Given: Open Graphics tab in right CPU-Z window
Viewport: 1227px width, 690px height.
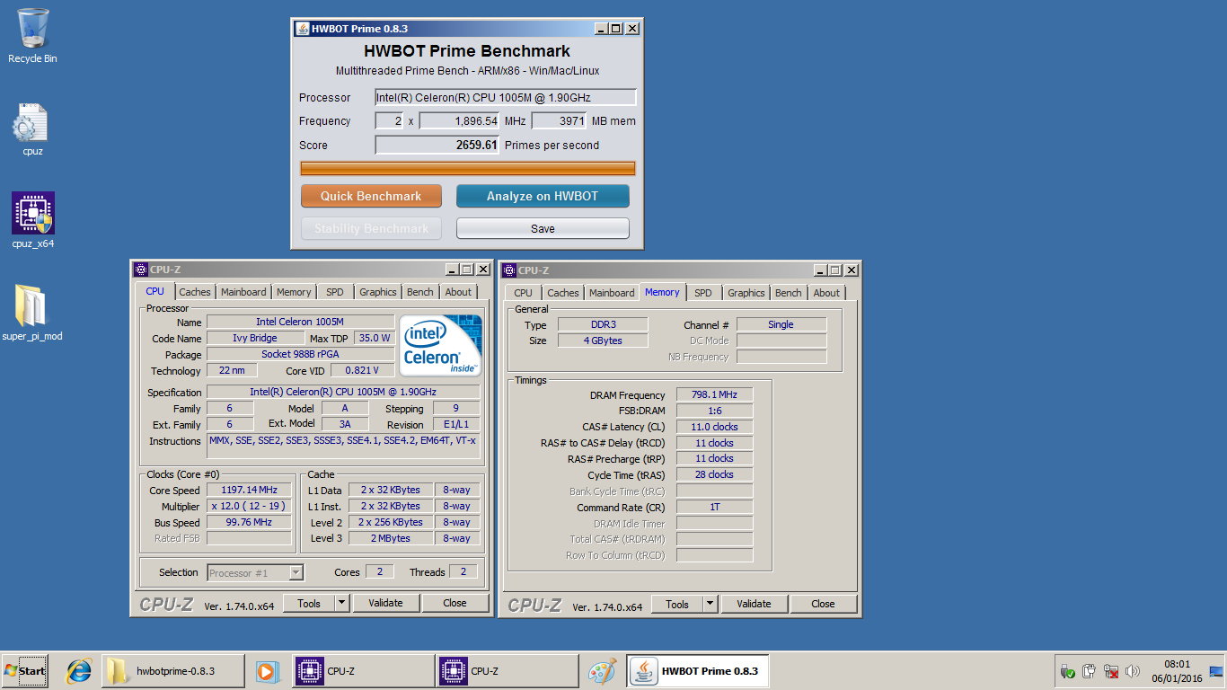Looking at the screenshot, I should click(x=746, y=293).
